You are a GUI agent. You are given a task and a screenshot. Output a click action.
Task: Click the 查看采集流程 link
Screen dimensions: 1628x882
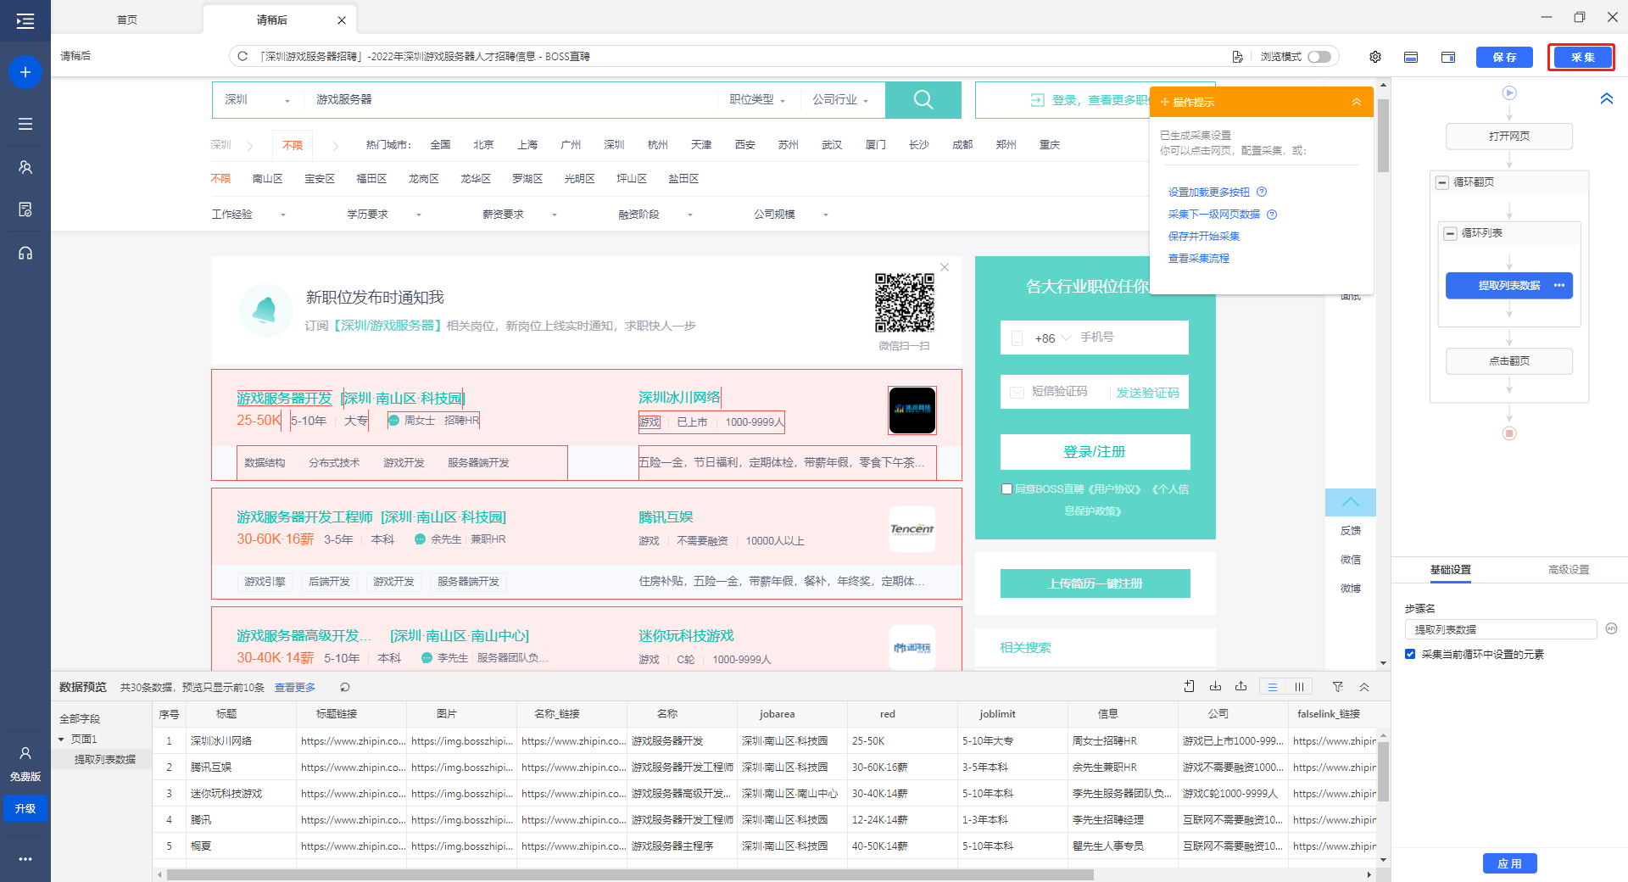pos(1198,259)
